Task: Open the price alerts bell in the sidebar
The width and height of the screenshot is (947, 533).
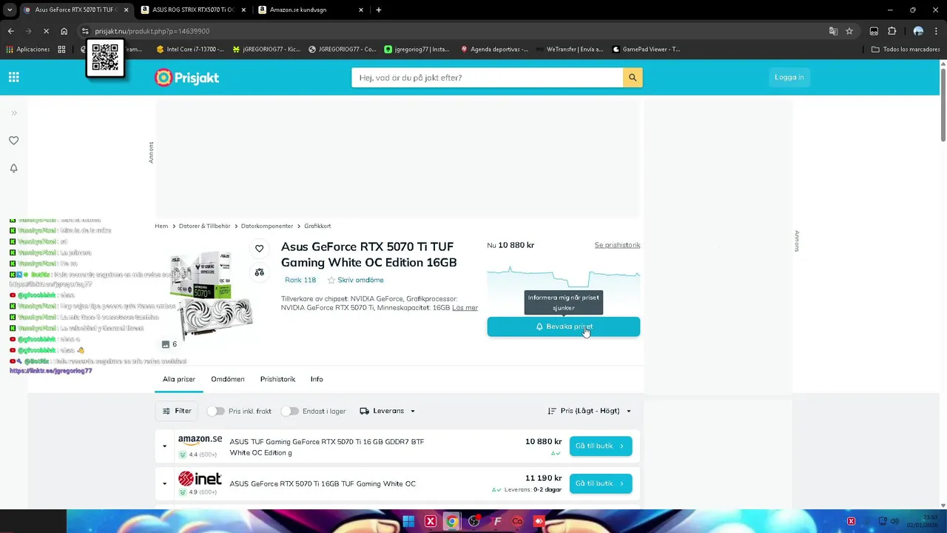Action: point(13,168)
